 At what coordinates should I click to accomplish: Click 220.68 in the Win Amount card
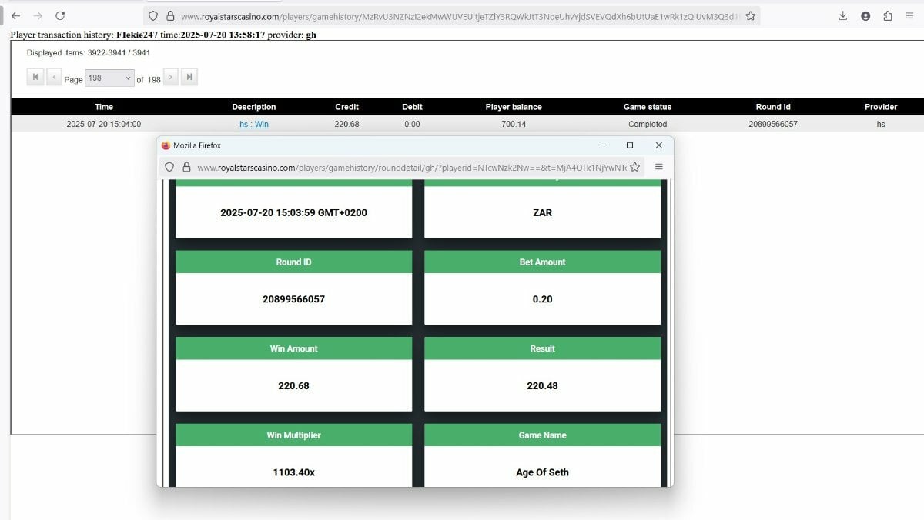click(x=293, y=385)
